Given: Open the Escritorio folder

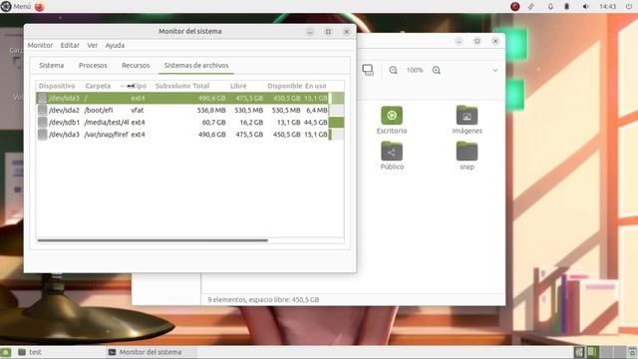Looking at the screenshot, I should 392,120.
